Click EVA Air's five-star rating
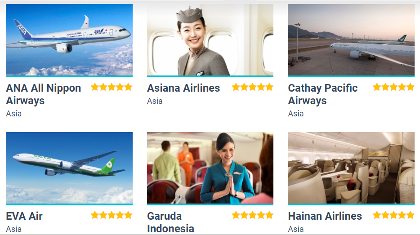420x235 pixels. pyautogui.click(x=112, y=215)
